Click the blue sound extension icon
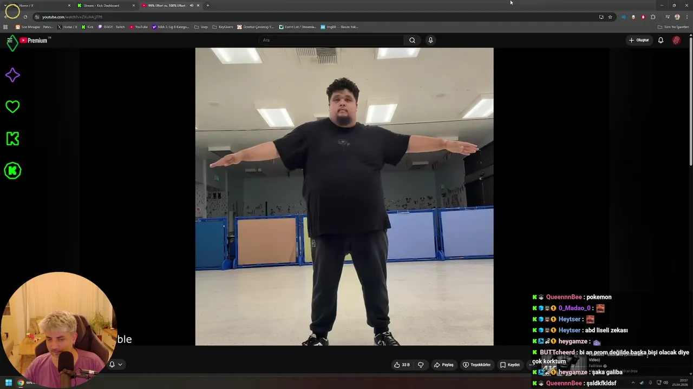Viewport: 693px width, 389px height. pyautogui.click(x=624, y=17)
